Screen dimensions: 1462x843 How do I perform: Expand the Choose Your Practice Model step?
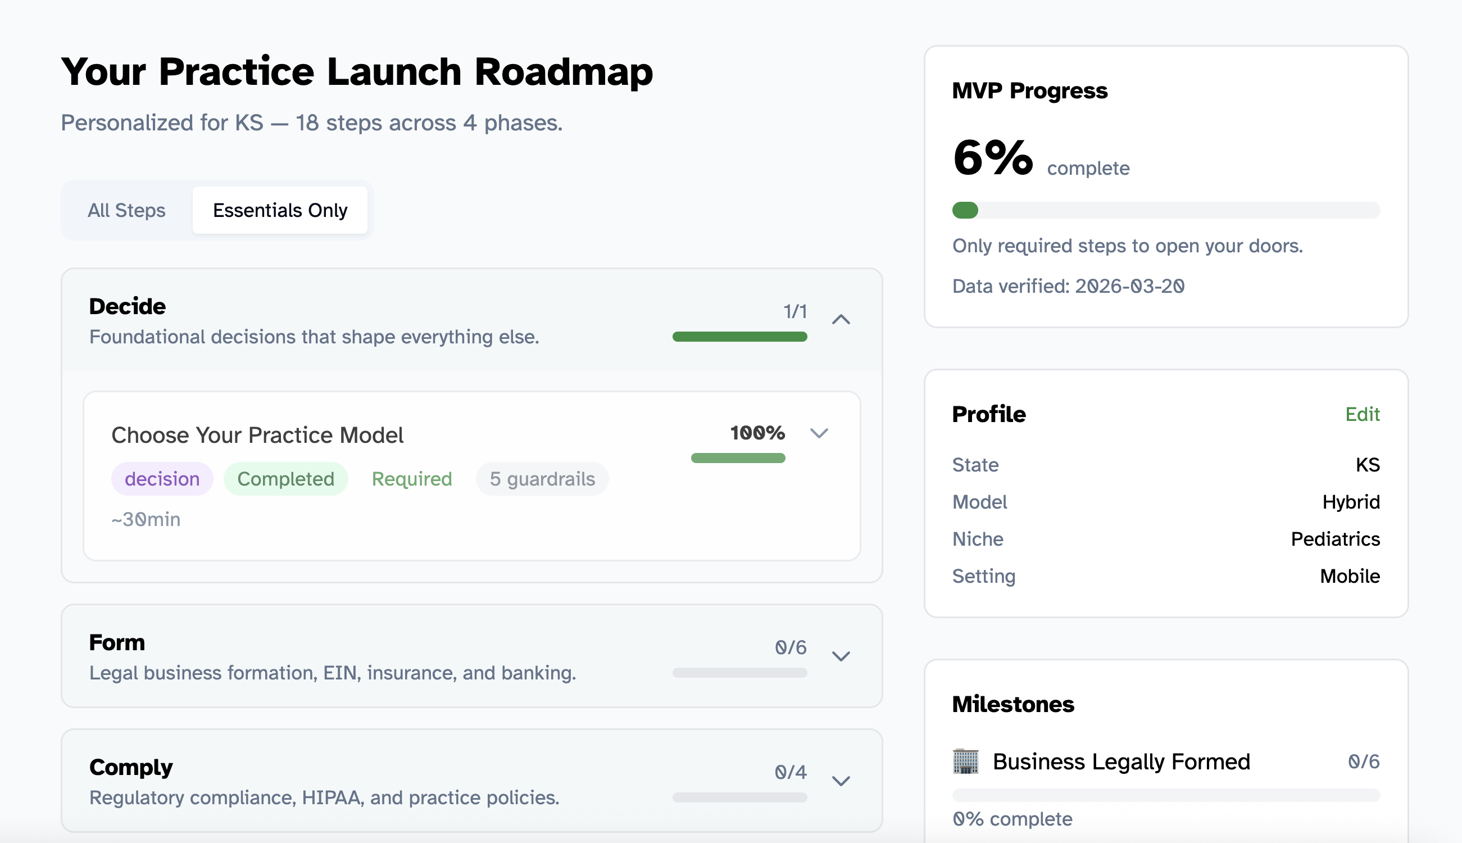tap(820, 433)
